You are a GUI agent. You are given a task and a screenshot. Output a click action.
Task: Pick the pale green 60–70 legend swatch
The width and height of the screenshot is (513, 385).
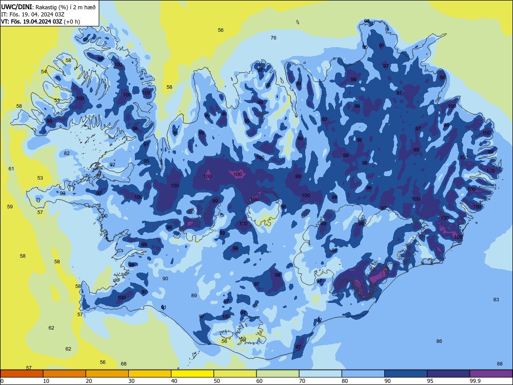coord(278,374)
